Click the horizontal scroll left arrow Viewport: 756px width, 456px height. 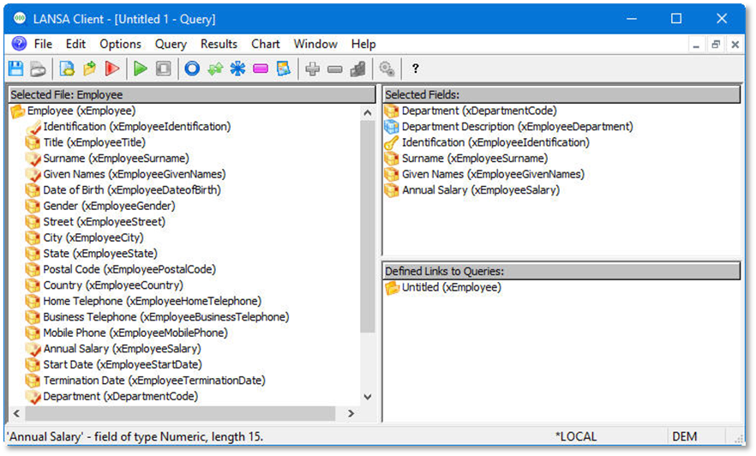pos(16,414)
